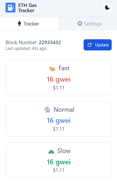Click the gear icon in Settings tab
Screen dimensions: 117x182
(x=80, y=24)
